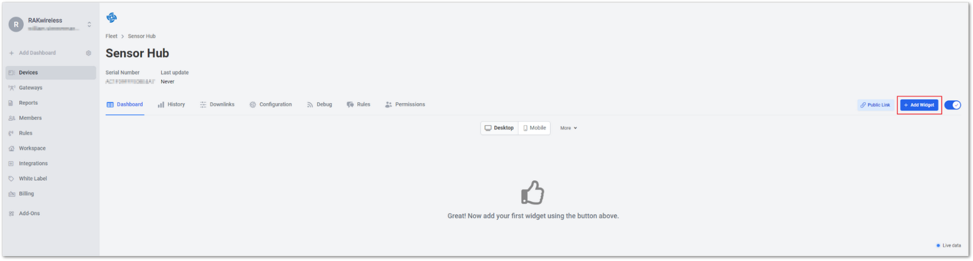This screenshot has height=261, width=973.
Task: Toggle the dashboard edit mode switch
Action: click(953, 105)
